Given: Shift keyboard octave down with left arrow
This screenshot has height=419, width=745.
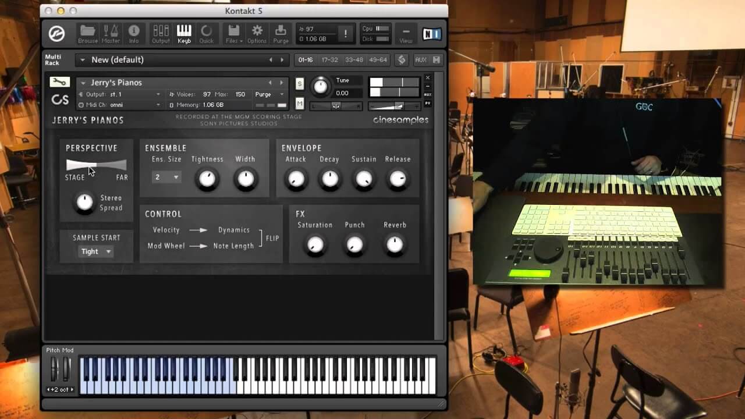Looking at the screenshot, I should coord(49,389).
